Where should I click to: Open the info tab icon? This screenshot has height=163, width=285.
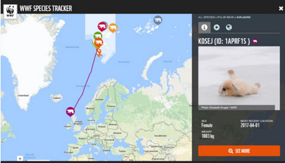pyautogui.click(x=204, y=27)
